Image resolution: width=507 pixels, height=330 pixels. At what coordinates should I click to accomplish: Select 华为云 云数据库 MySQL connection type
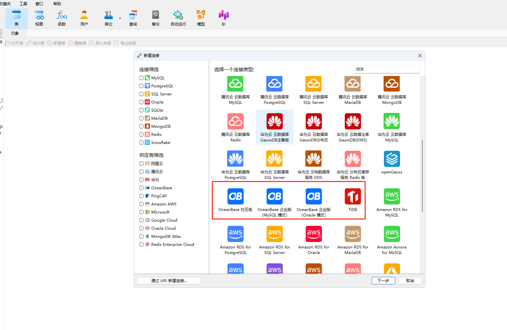392,127
